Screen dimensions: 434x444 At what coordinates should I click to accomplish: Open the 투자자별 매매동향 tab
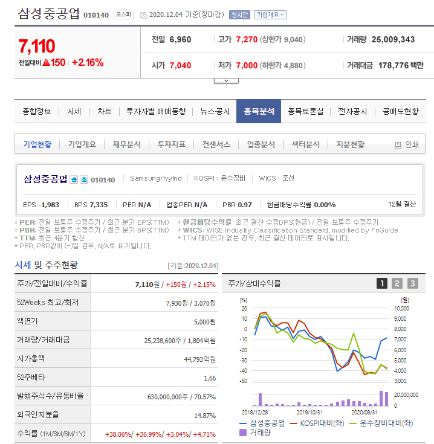tap(156, 111)
